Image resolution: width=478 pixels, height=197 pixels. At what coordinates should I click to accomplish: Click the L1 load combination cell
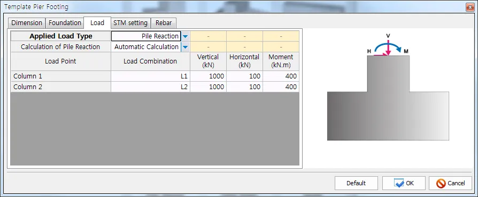(x=150, y=76)
